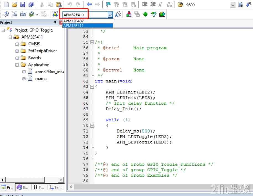The image size is (253, 196).
Task: Select main.c in the project tree
Action: [41, 79]
